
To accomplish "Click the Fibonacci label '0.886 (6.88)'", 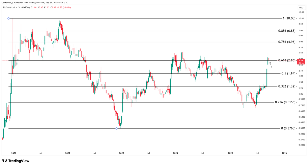I will coord(287,31).
